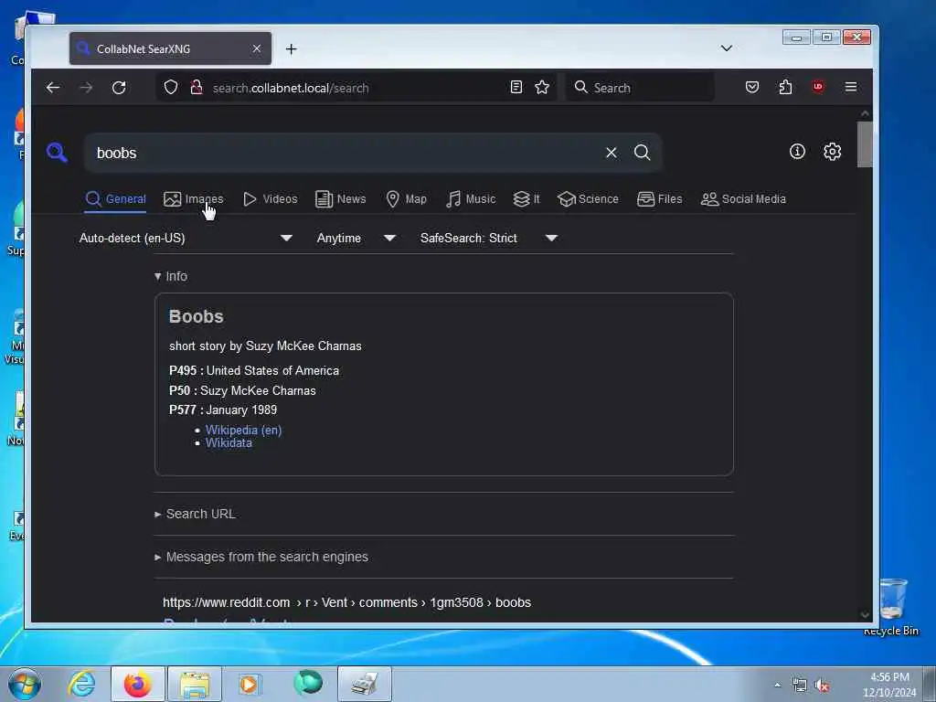
Task: Click the scrollbar down arrow
Action: click(865, 615)
